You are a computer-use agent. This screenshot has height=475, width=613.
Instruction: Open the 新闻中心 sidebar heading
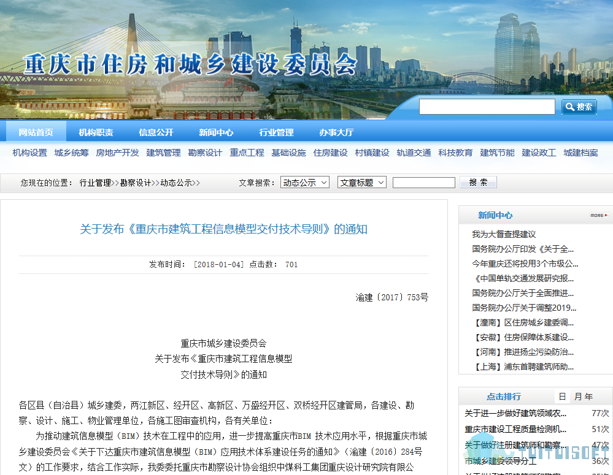pyautogui.click(x=495, y=215)
